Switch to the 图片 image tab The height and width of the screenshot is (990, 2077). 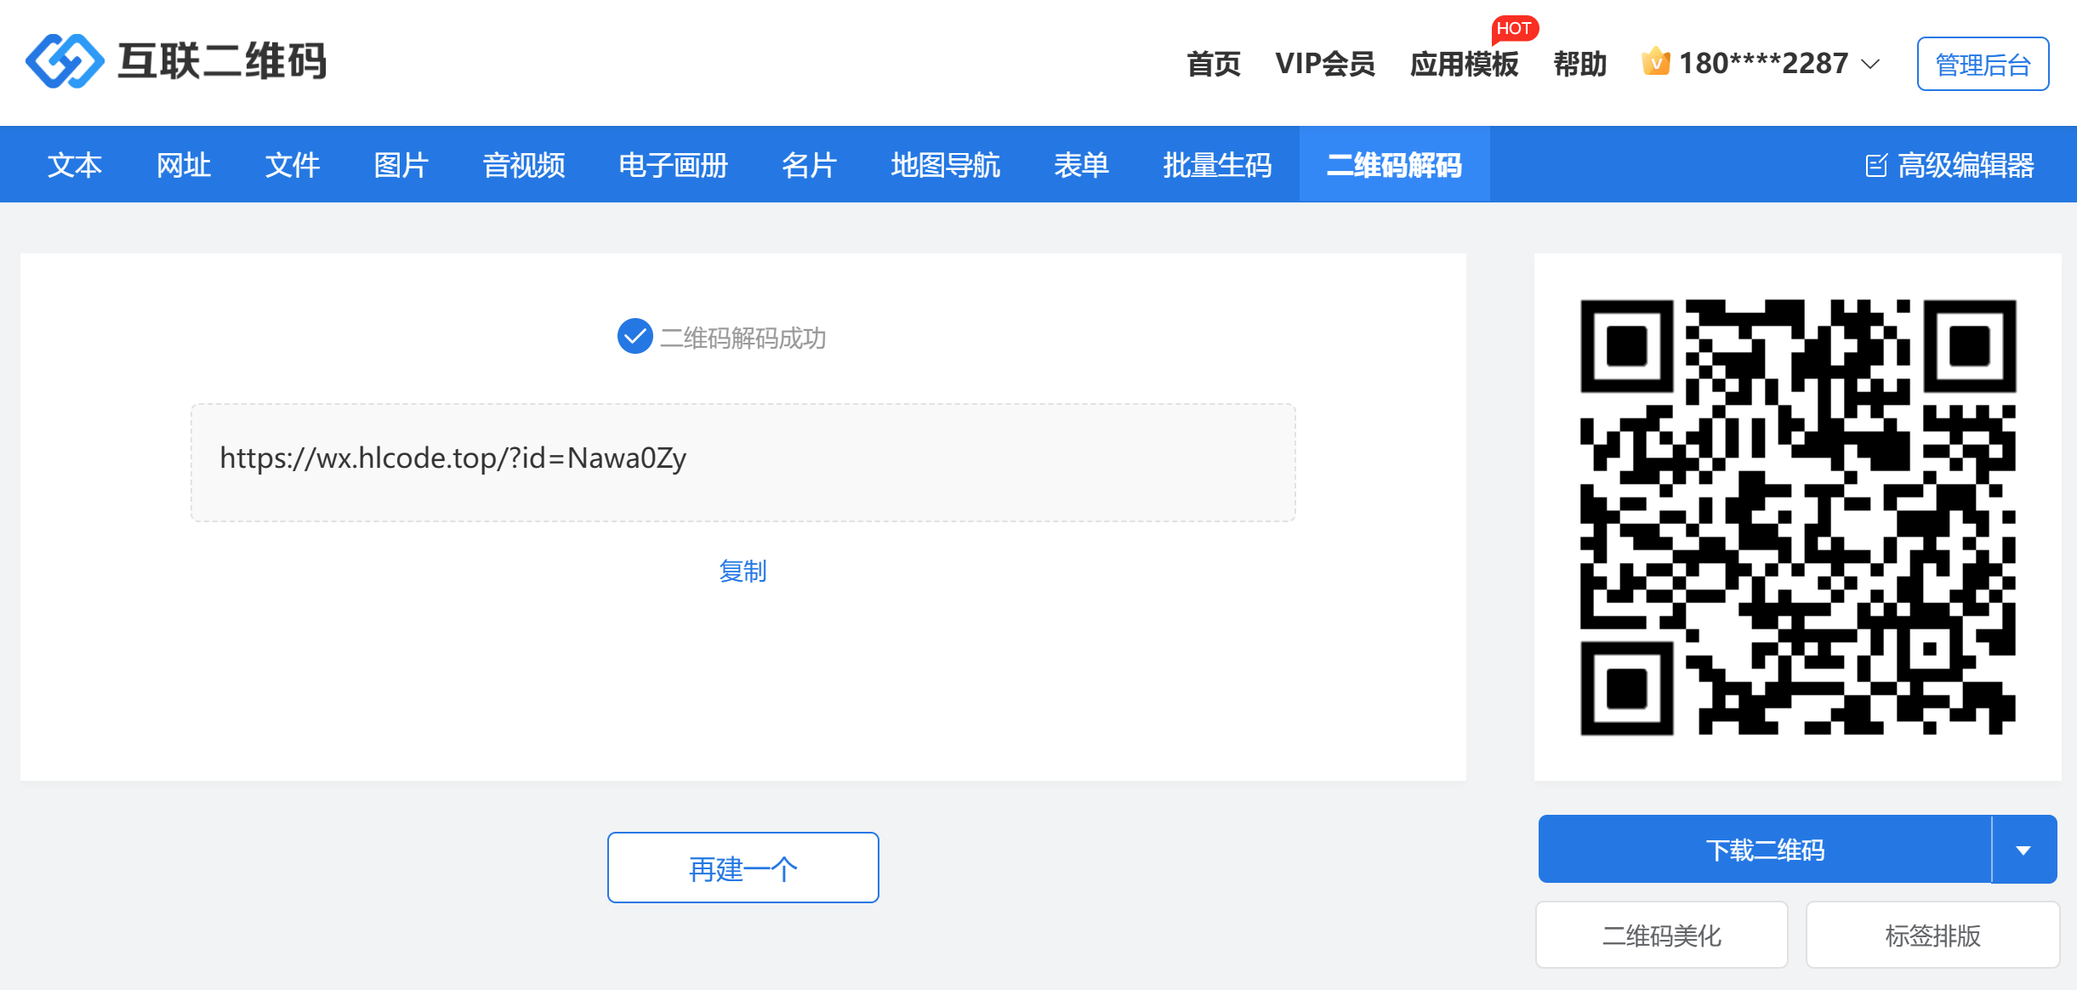coord(401,165)
